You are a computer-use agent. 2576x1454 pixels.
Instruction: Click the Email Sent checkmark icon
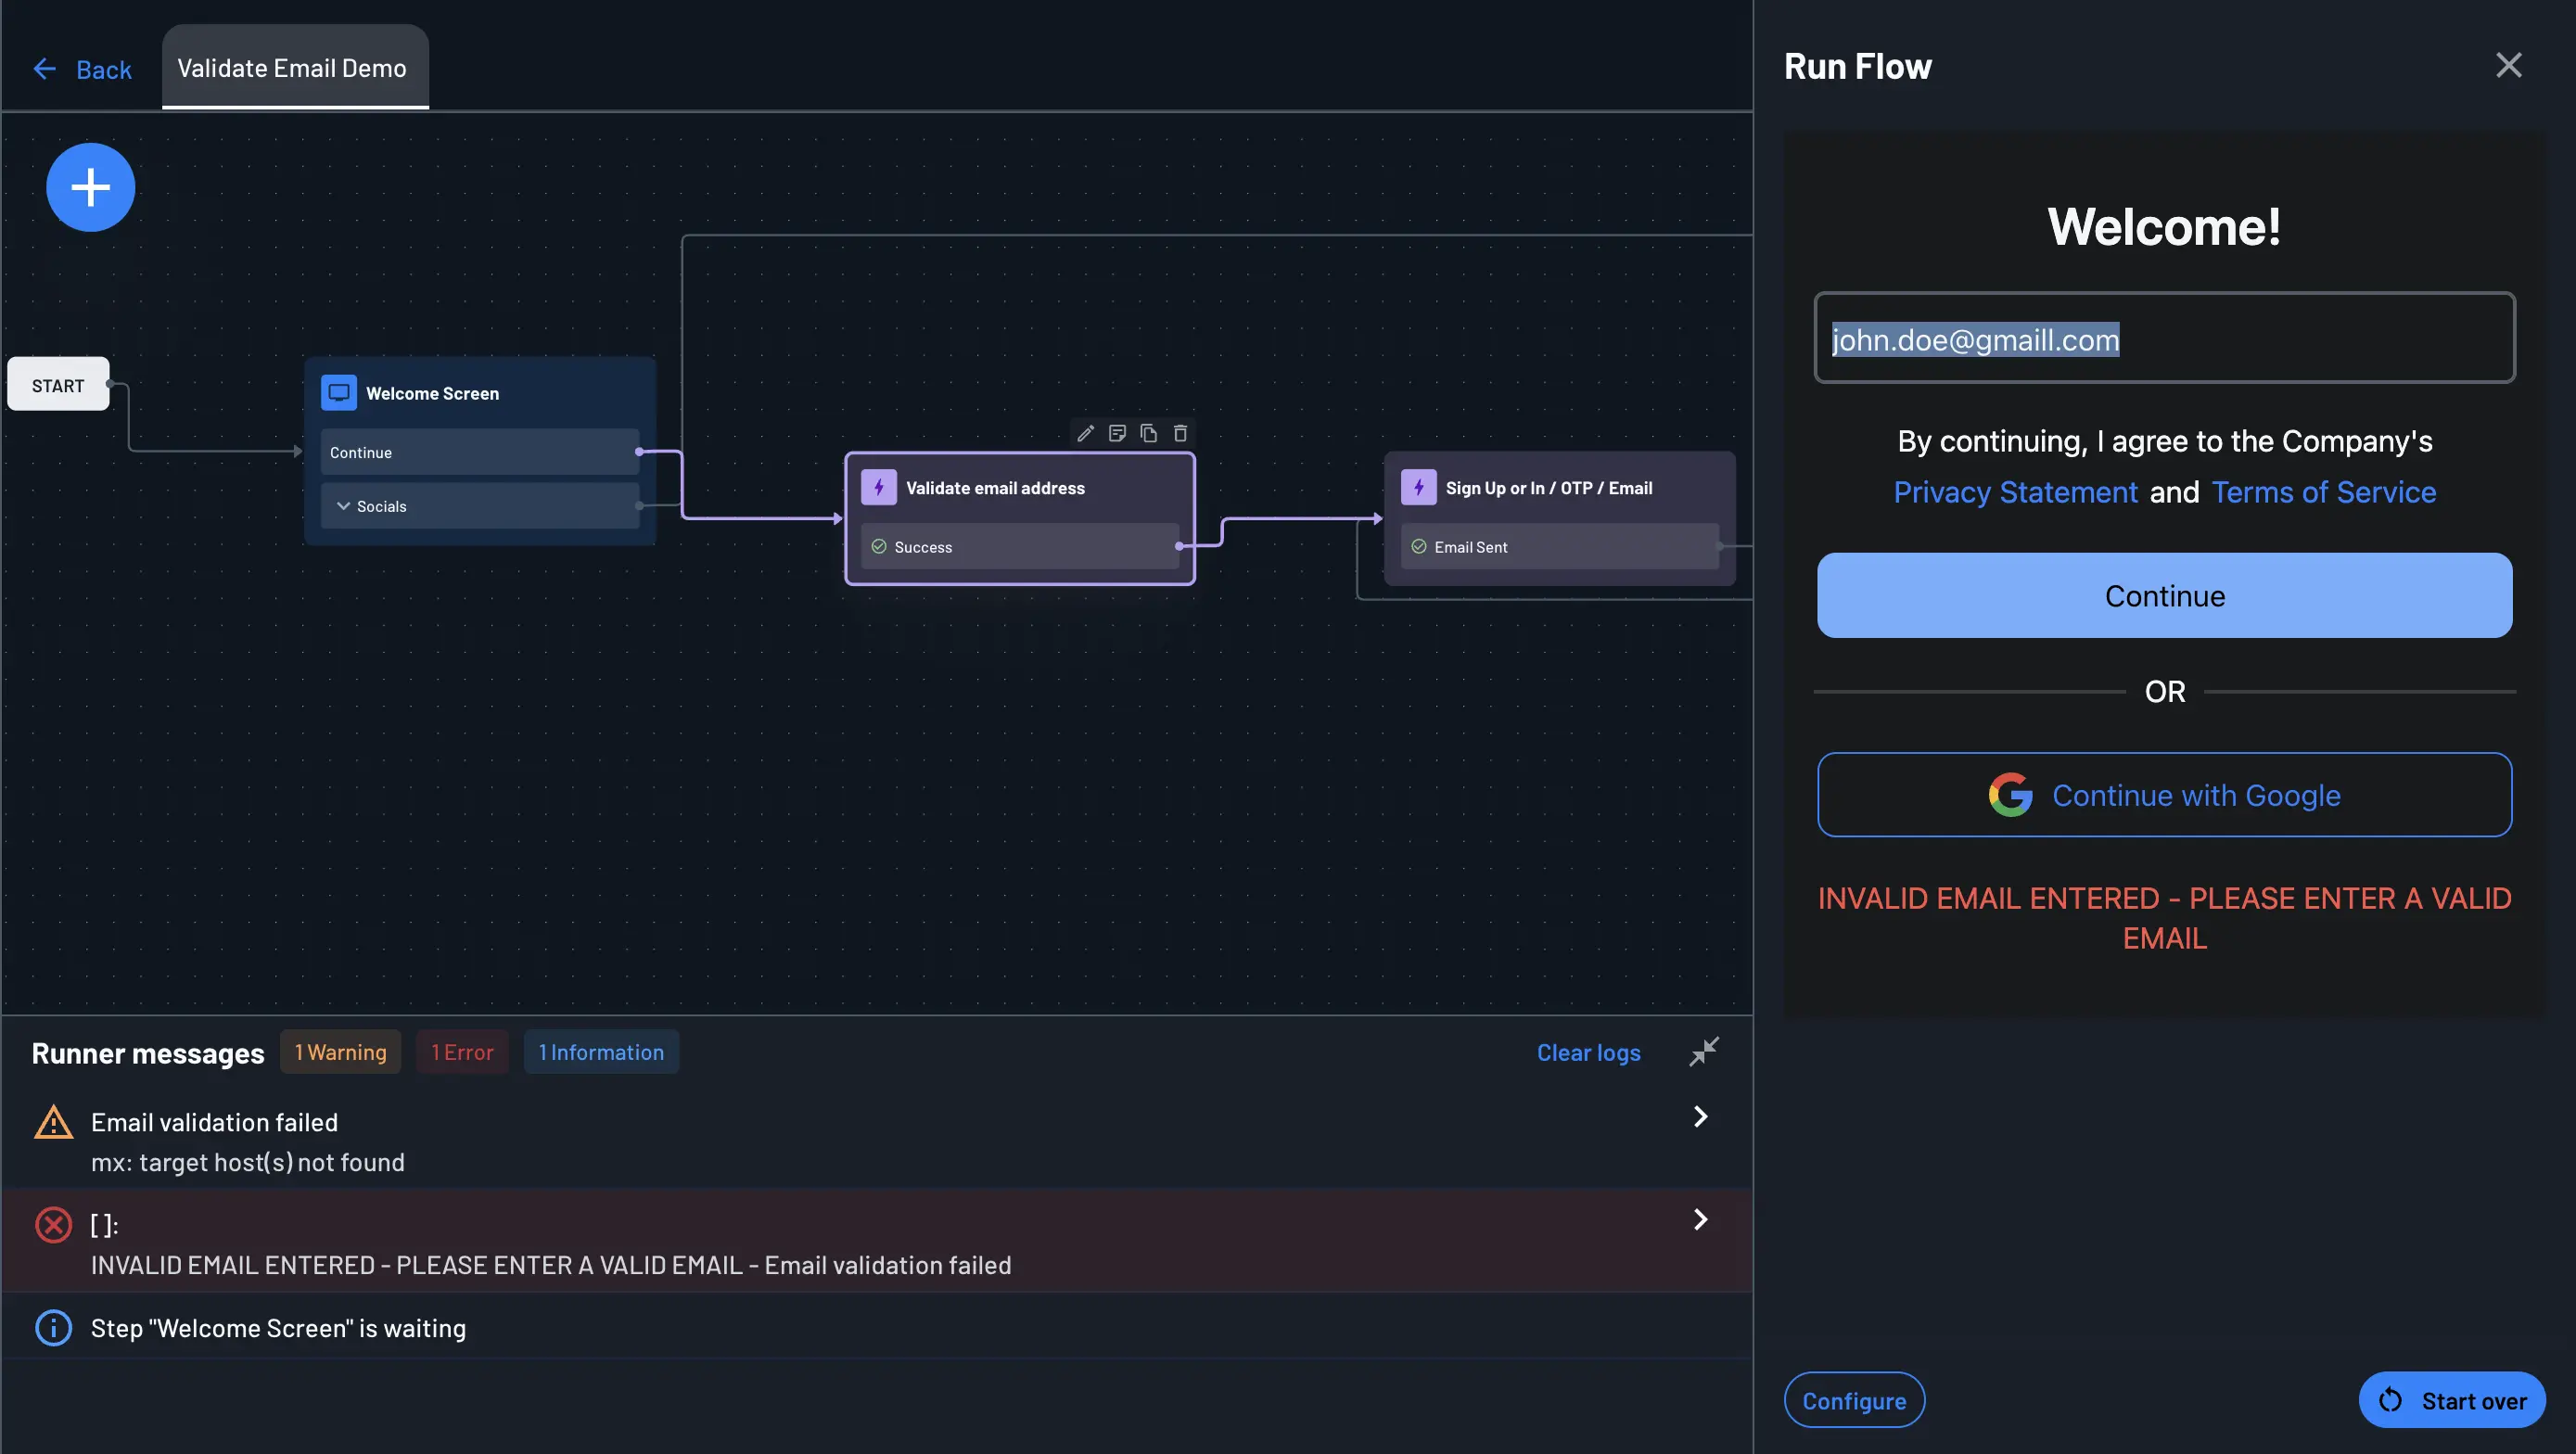coord(1418,546)
